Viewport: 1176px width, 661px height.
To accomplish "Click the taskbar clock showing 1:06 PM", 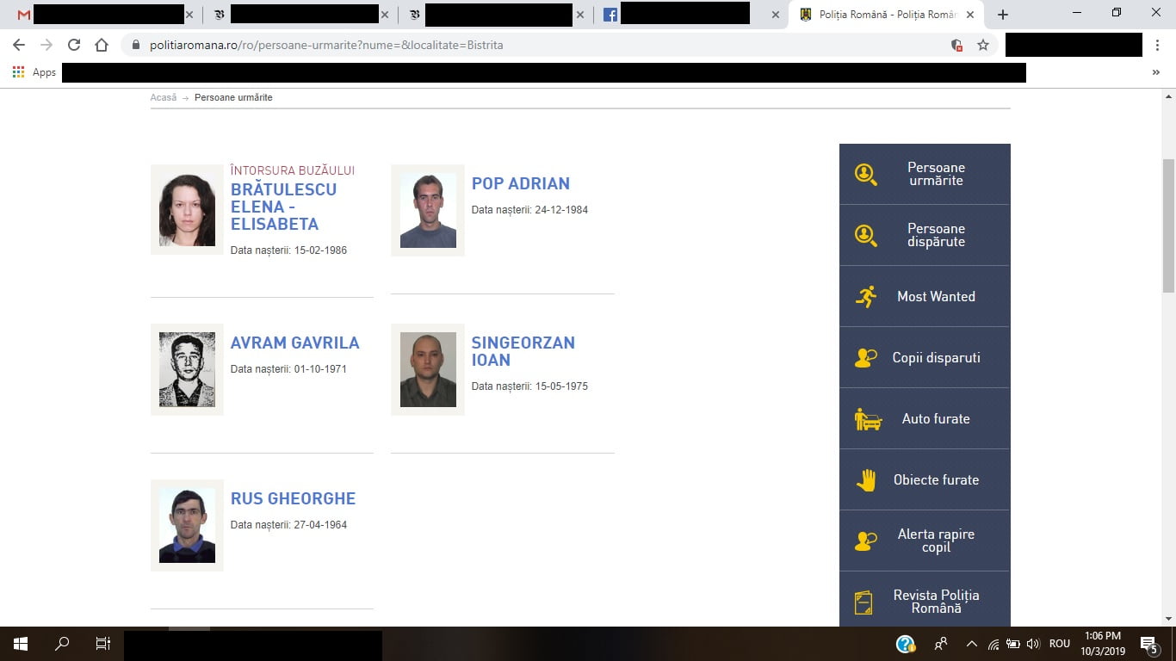I will pyautogui.click(x=1104, y=644).
